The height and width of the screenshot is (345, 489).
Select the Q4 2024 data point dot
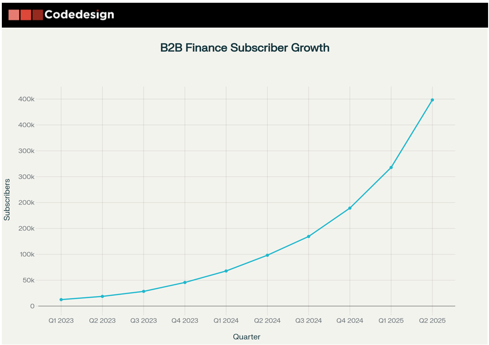pos(350,208)
